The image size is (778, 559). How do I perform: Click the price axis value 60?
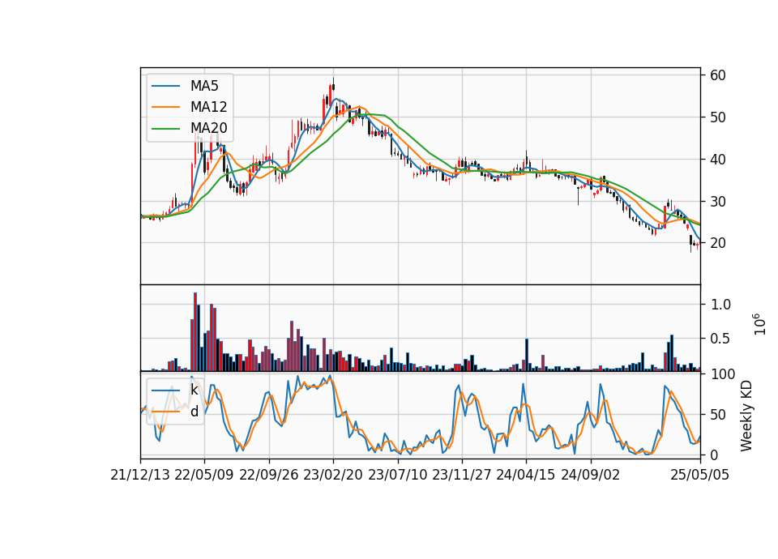(x=718, y=75)
